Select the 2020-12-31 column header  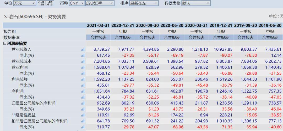pyautogui.click(x=123, y=25)
